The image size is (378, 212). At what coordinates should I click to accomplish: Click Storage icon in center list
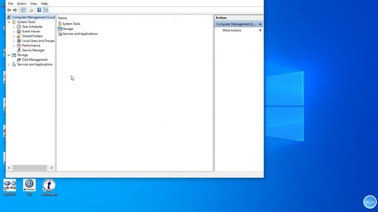60,29
